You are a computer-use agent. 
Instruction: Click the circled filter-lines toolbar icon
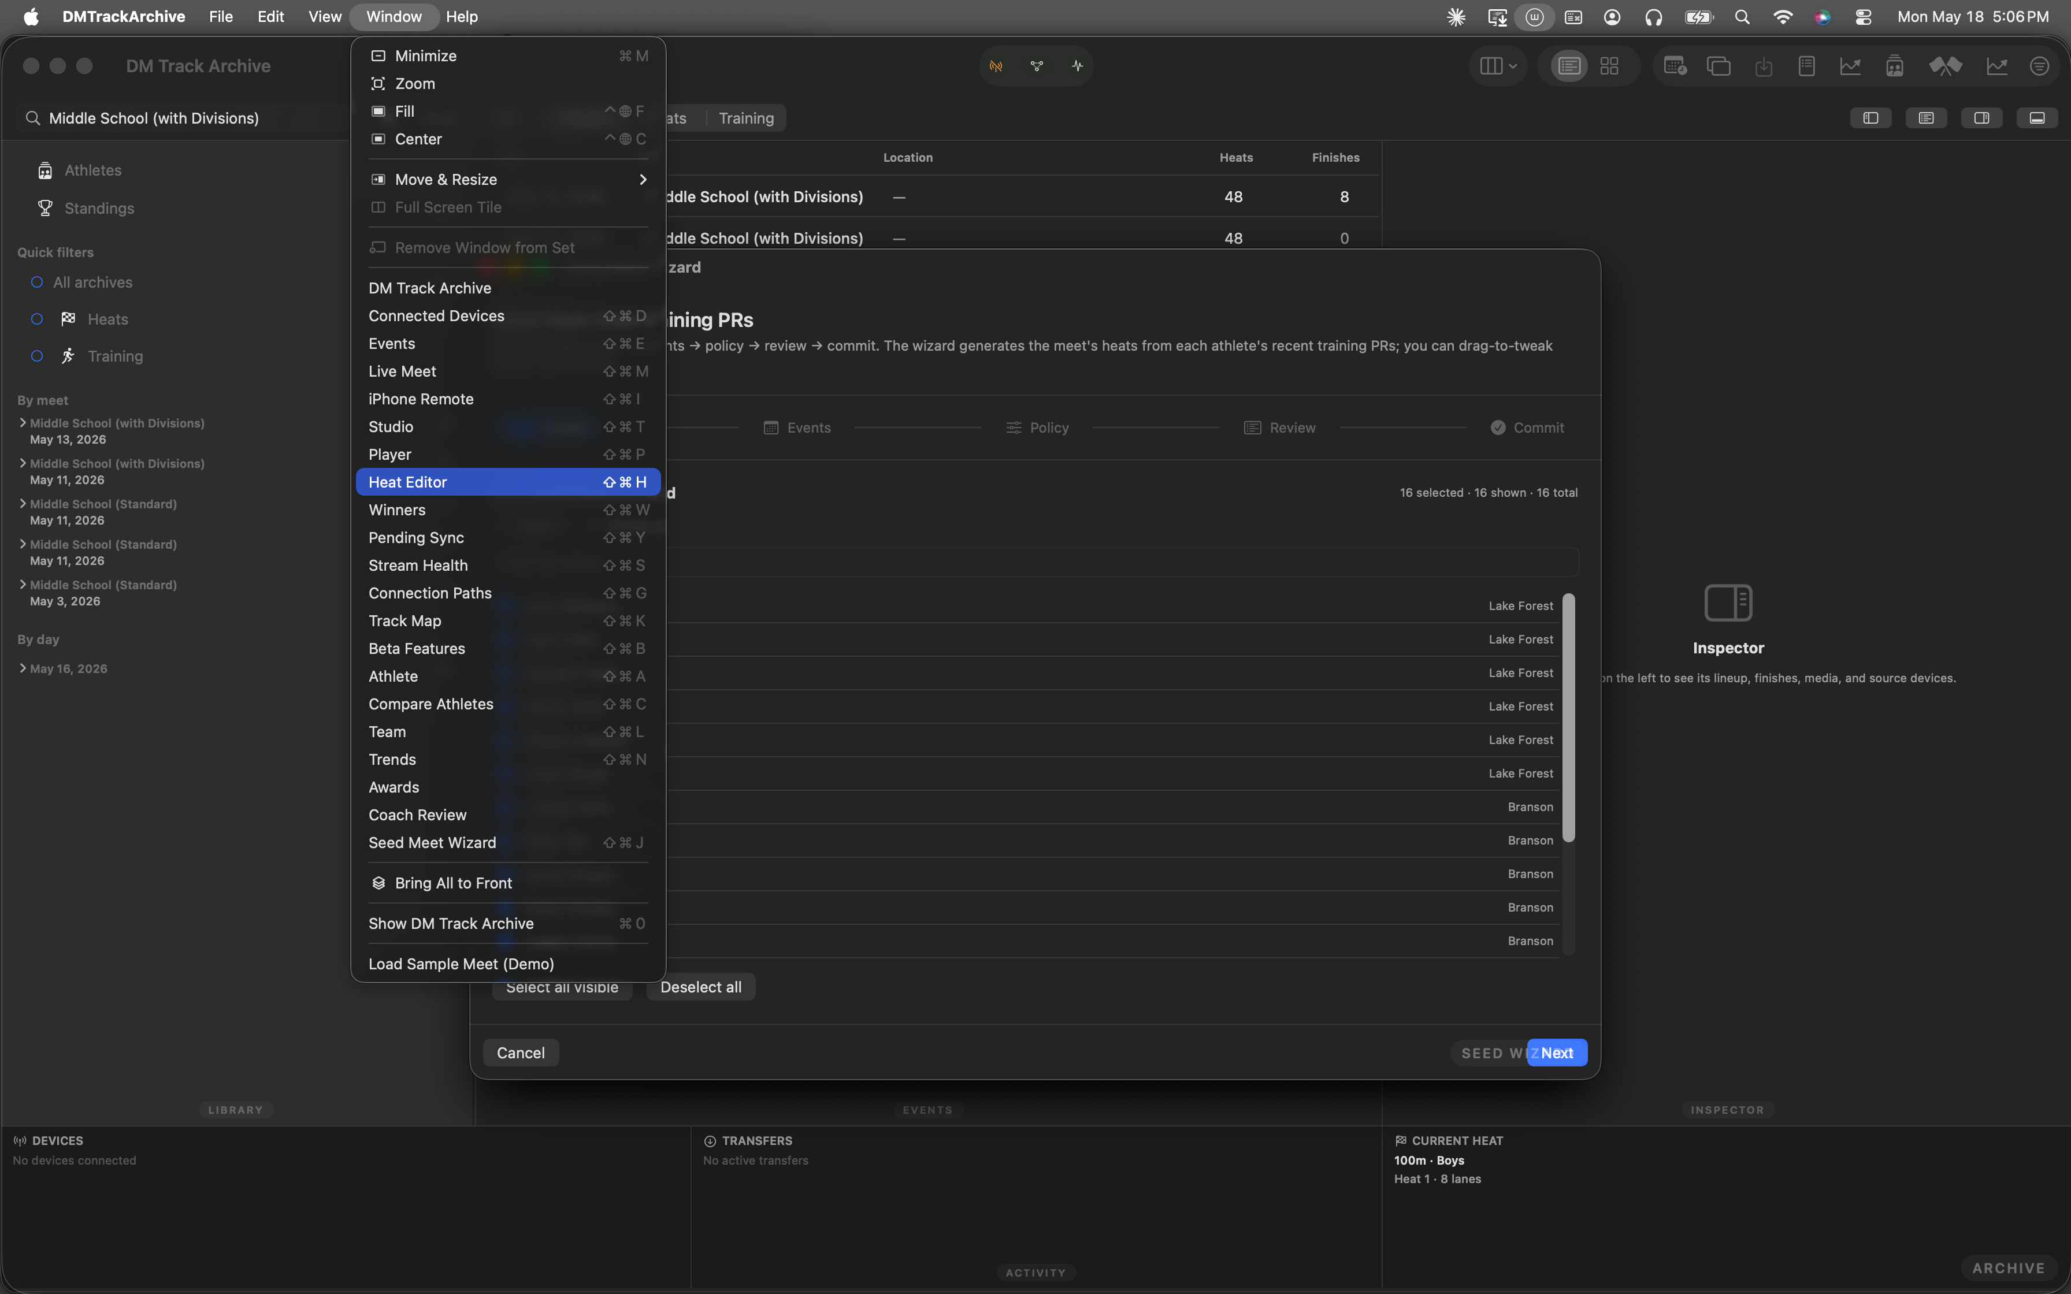(2039, 66)
